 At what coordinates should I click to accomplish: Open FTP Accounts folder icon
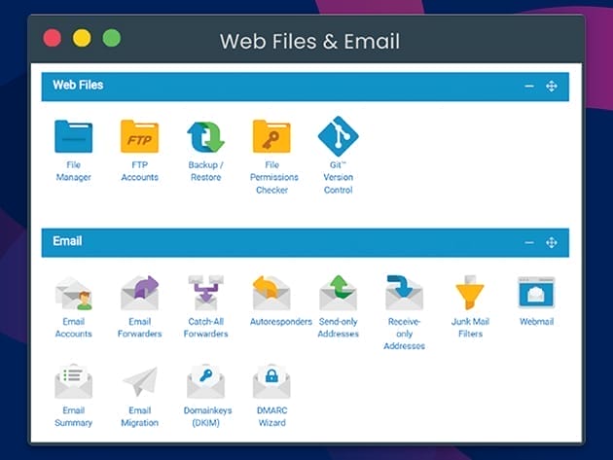[139, 137]
